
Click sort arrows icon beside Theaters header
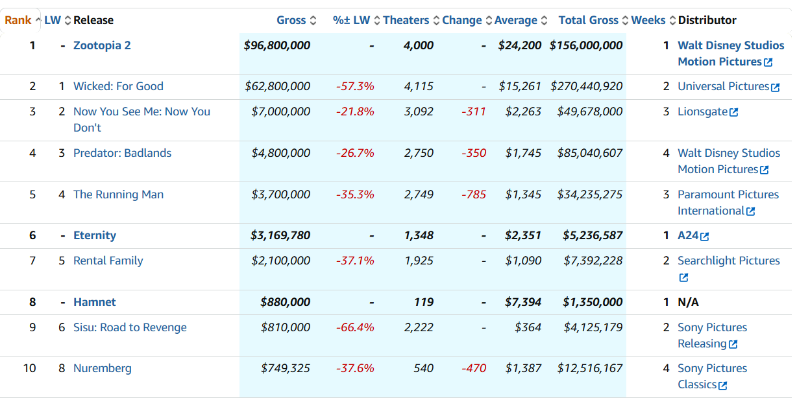tap(436, 21)
